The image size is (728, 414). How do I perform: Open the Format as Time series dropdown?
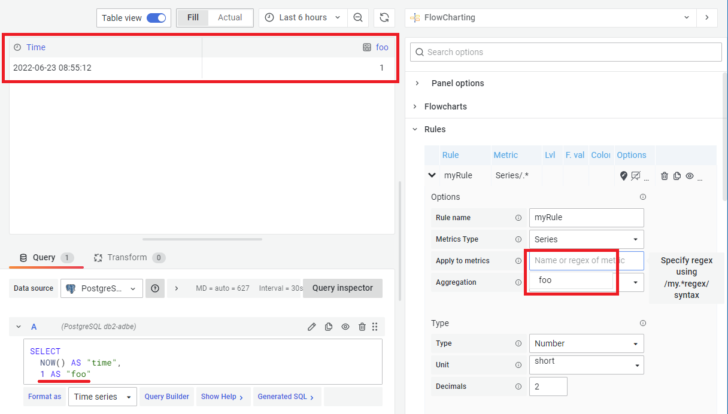(102, 397)
